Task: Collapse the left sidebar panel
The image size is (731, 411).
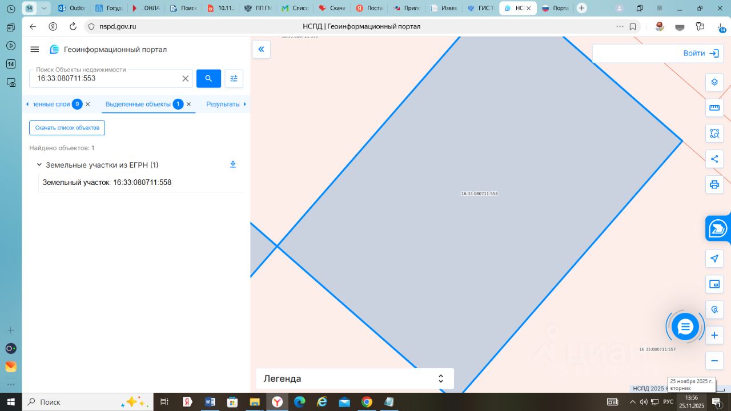Action: pos(261,50)
